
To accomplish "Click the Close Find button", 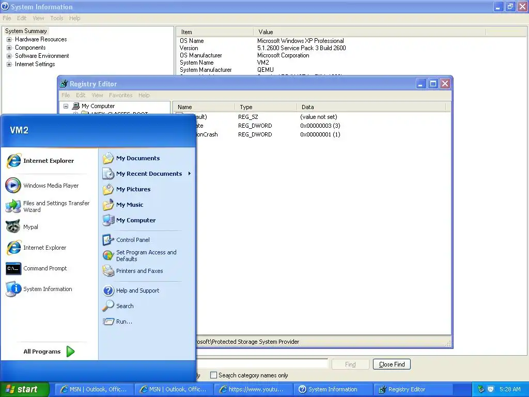I will [x=392, y=364].
